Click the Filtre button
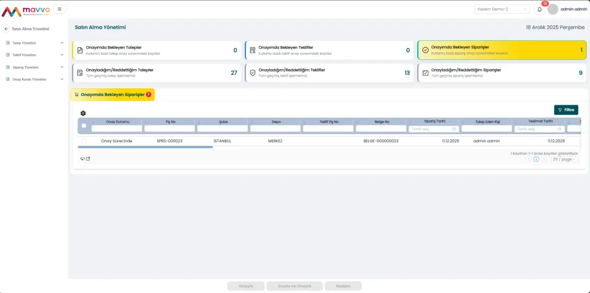Screen dimensions: 590x293 point(566,110)
